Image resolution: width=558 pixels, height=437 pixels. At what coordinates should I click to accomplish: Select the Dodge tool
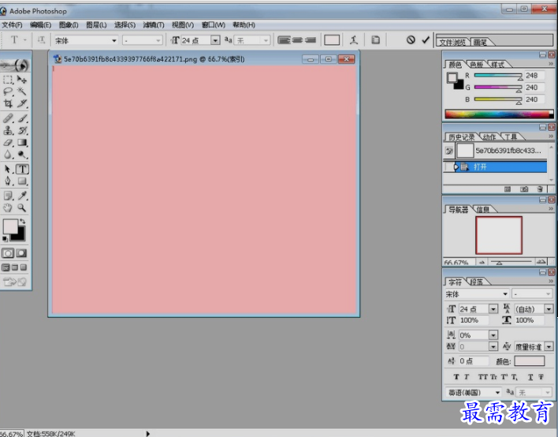(22, 155)
